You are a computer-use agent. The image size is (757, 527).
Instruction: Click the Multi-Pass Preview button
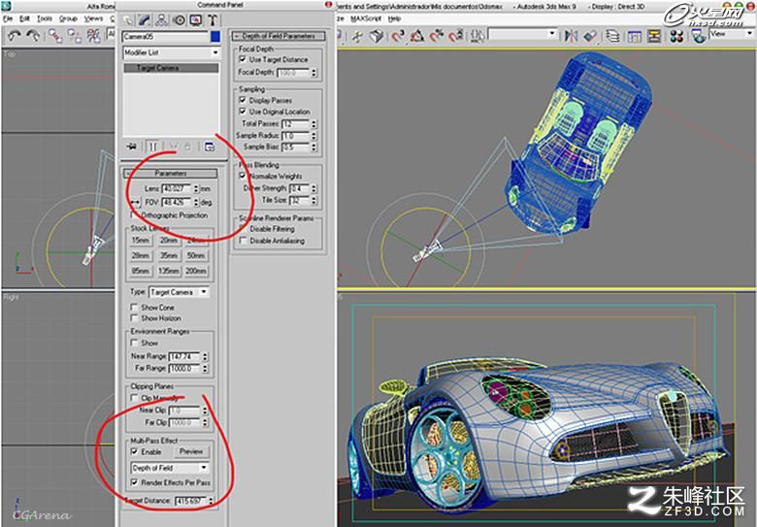(x=191, y=451)
